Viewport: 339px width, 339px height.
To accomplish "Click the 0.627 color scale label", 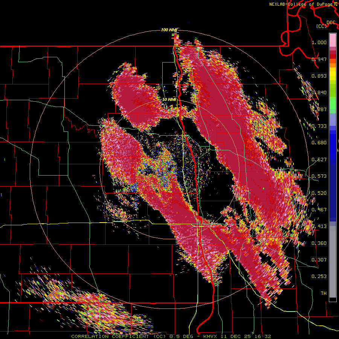I will (x=319, y=160).
